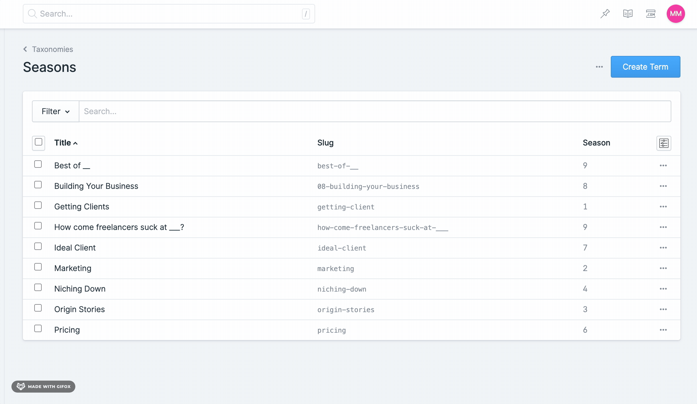Click season value 7 in Ideal Client row
This screenshot has height=404, width=697.
(585, 248)
